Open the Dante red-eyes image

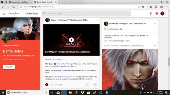click(130, 69)
